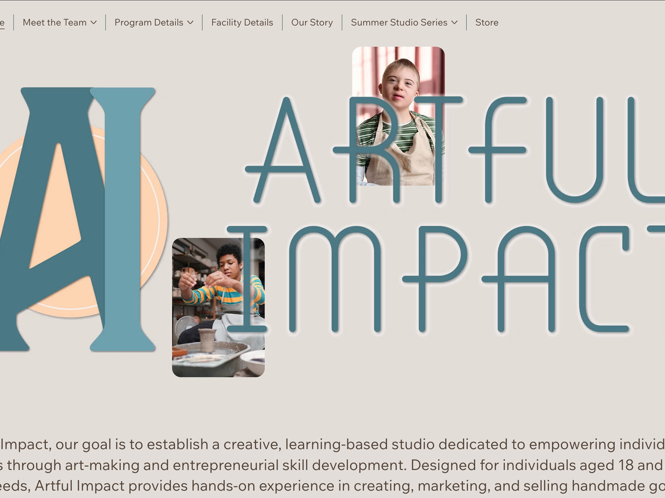This screenshot has width=665, height=498.
Task: Click the boy in apron photo
Action: [398, 115]
